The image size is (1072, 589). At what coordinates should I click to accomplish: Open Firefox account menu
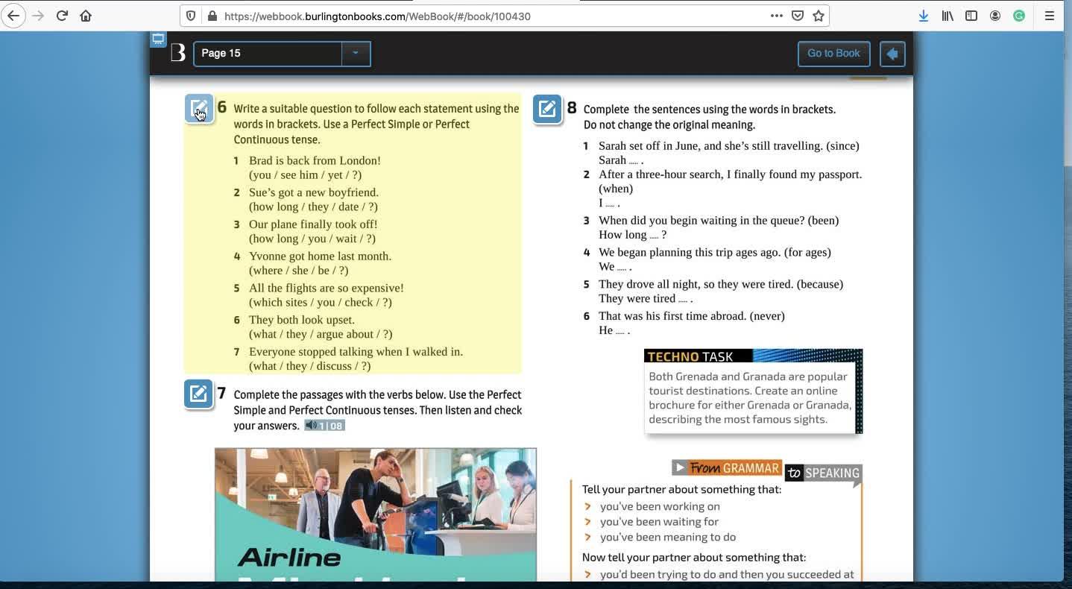coord(994,16)
